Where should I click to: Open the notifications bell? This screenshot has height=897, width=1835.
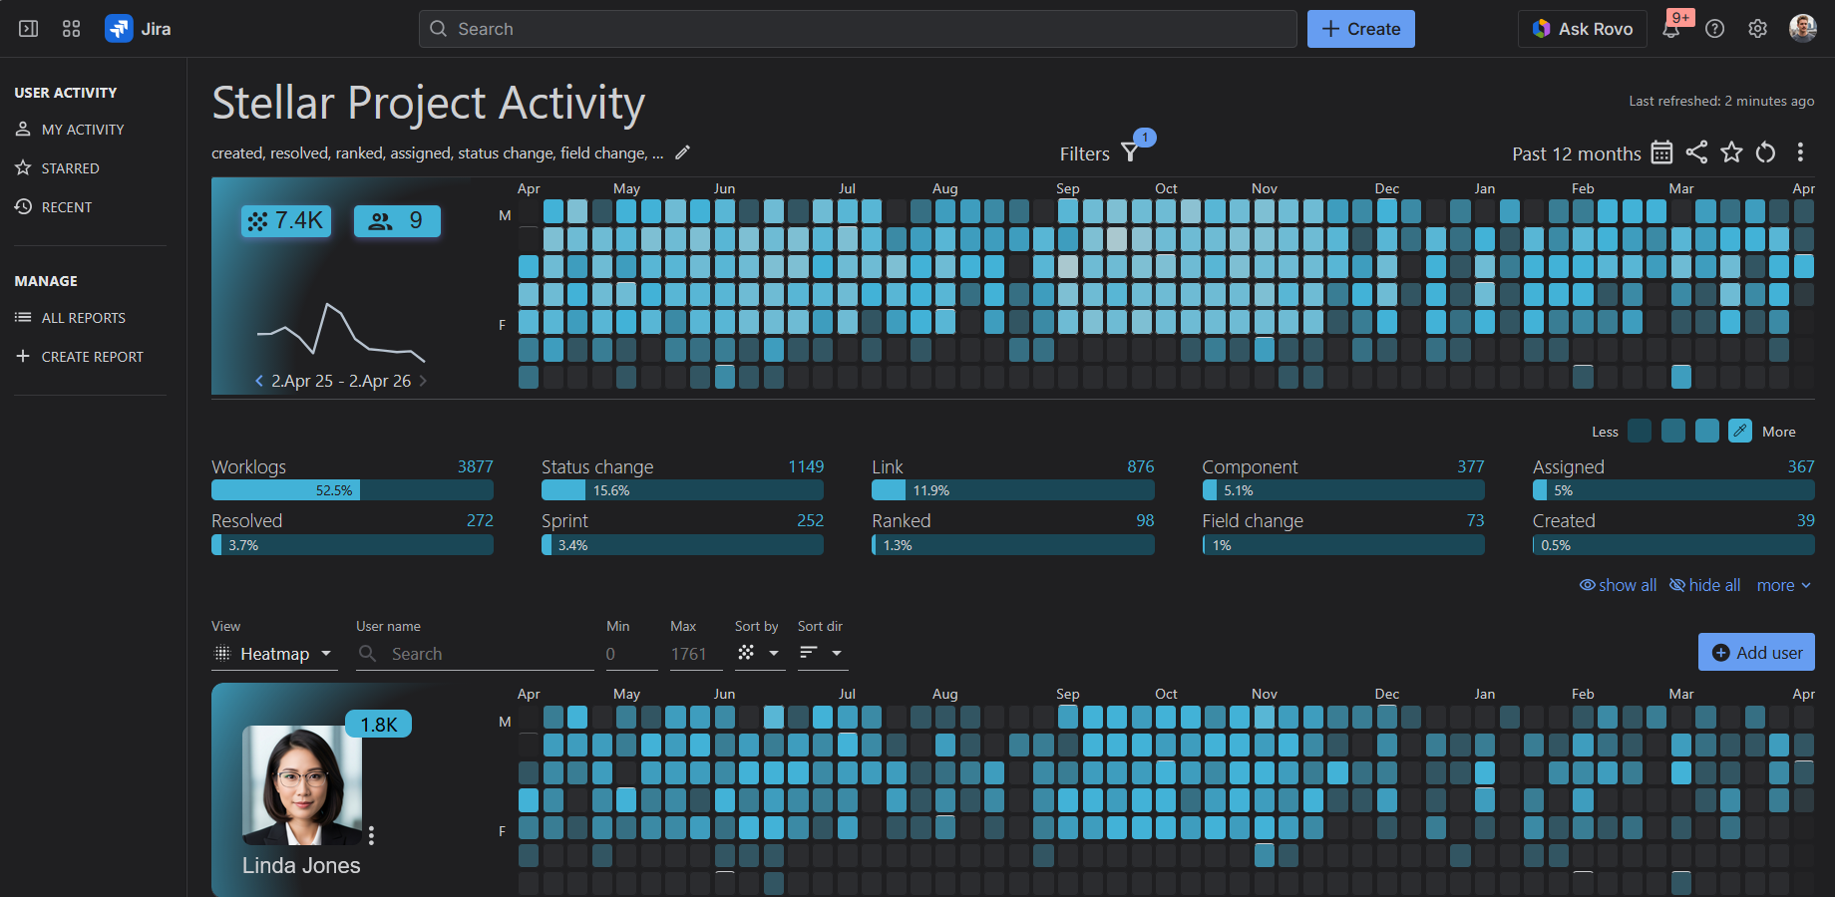1672,28
